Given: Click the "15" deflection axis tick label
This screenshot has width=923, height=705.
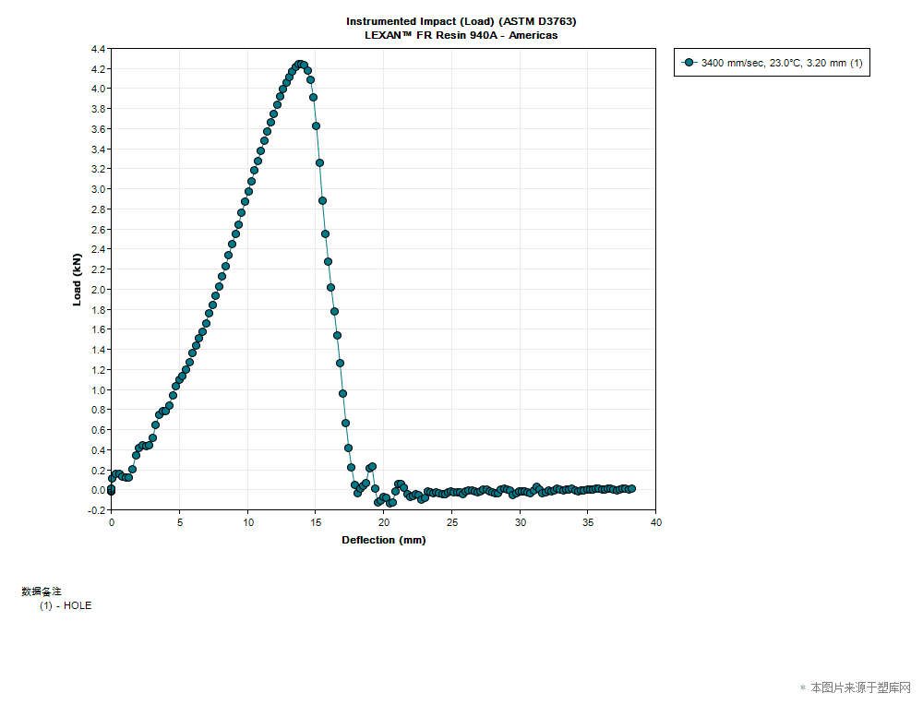Looking at the screenshot, I should pyautogui.click(x=316, y=522).
